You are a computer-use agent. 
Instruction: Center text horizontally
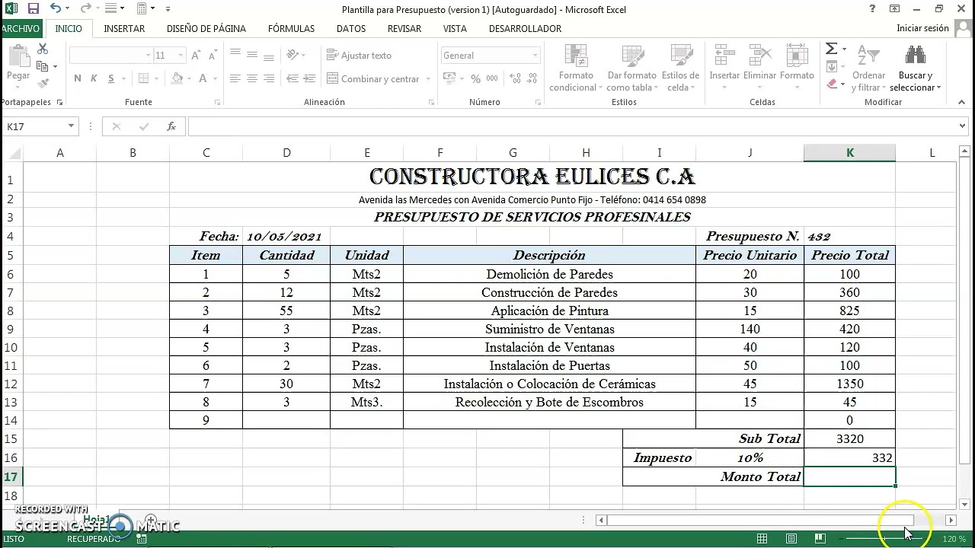[x=252, y=78]
